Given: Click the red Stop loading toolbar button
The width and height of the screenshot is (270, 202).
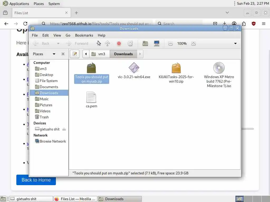Looking at the screenshot, I should click(119, 43).
